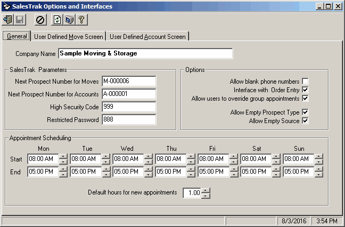Viewport: 345px width, 227px height.
Task: Decrease Tuesday end time with down arrow
Action: tap(106, 175)
